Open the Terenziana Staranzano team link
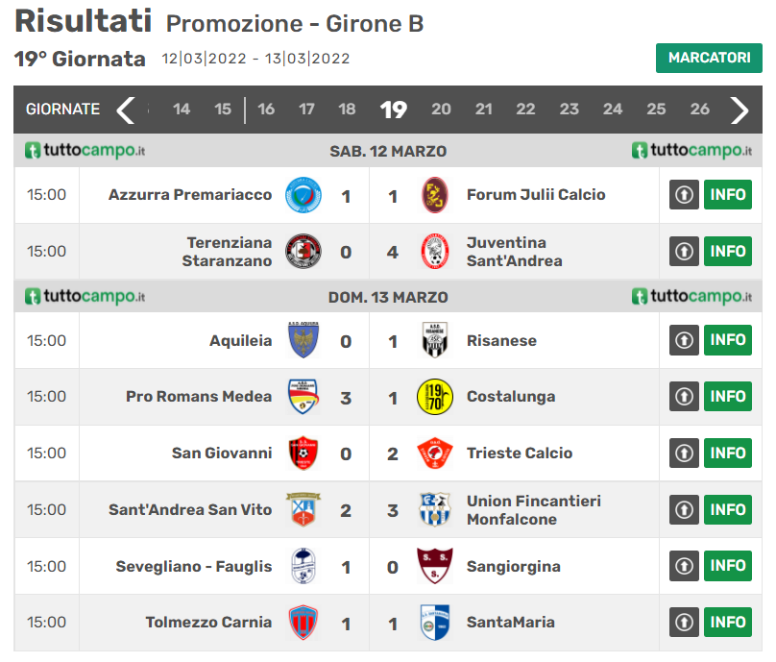The height and width of the screenshot is (662, 776). (x=230, y=252)
